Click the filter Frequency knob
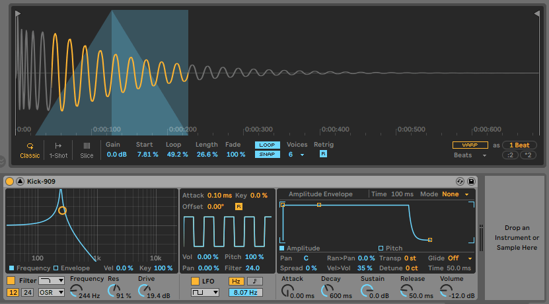The image size is (549, 304). click(75, 291)
